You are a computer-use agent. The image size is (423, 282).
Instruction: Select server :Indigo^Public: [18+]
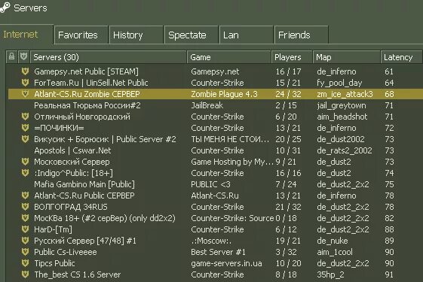click(x=73, y=173)
